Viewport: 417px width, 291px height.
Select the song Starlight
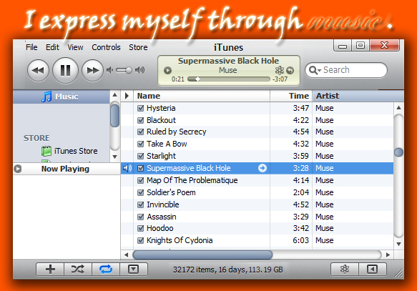(161, 156)
